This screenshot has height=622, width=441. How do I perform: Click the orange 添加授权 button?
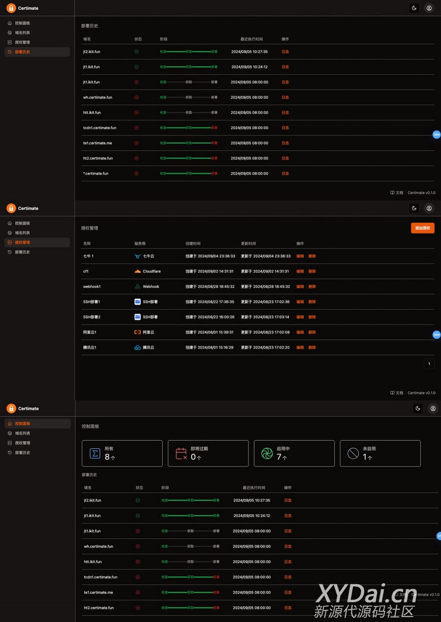pos(422,228)
